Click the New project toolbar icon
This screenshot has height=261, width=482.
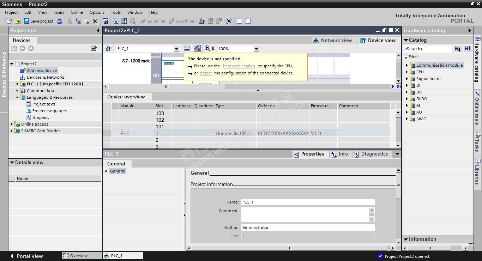(10, 21)
